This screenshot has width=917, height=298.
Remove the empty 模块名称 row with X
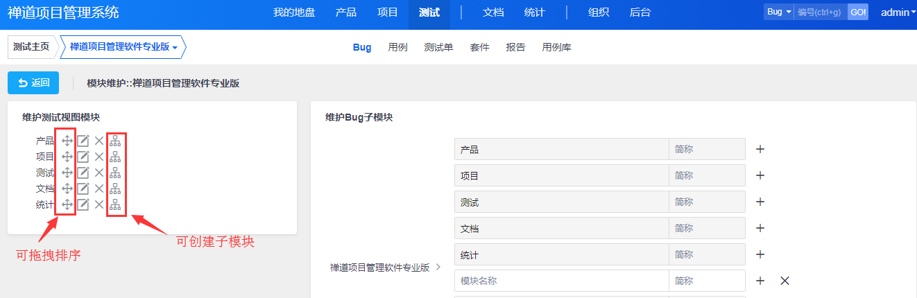point(785,281)
